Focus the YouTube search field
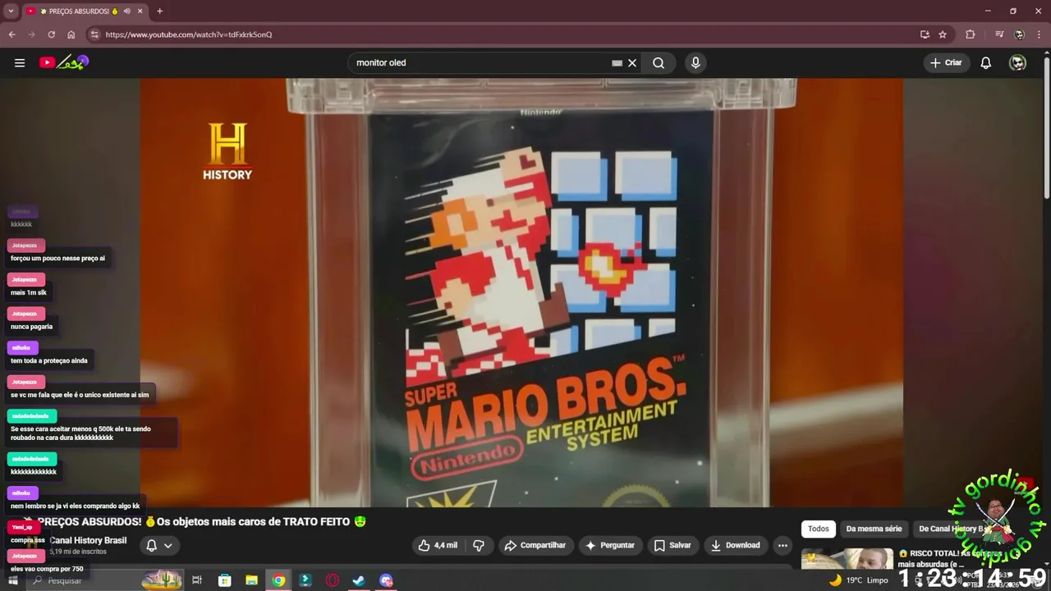The image size is (1051, 591). pyautogui.click(x=480, y=62)
